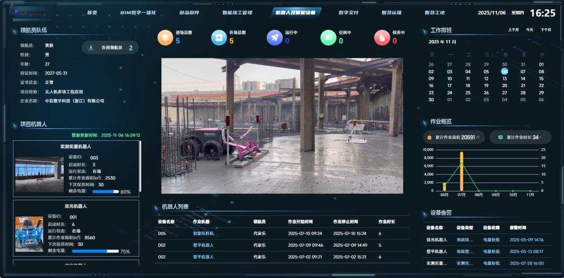Click the blue 在场总数 icon

tap(219, 38)
